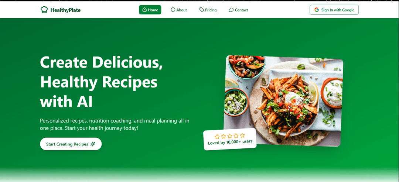Open the Contact page
The width and height of the screenshot is (399, 182).
click(238, 10)
